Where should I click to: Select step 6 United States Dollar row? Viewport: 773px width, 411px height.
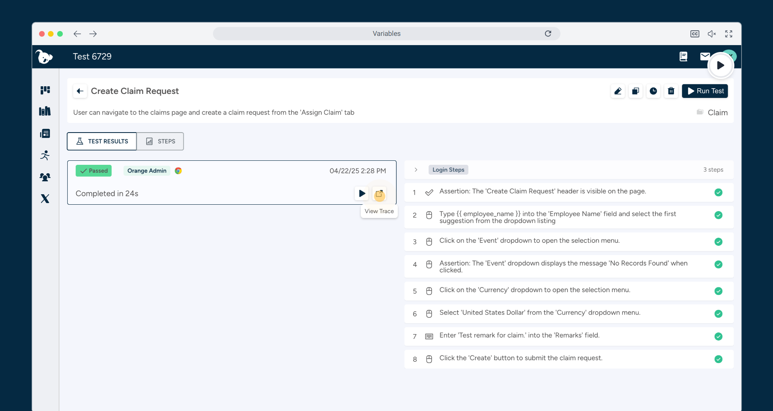[539, 313]
